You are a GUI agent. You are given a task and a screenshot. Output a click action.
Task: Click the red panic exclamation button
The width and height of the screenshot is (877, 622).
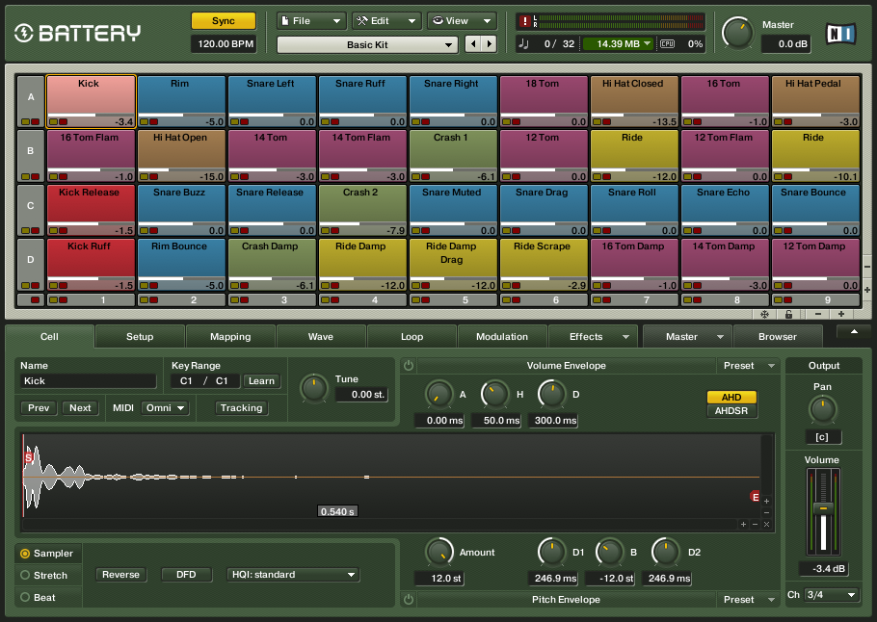524,21
